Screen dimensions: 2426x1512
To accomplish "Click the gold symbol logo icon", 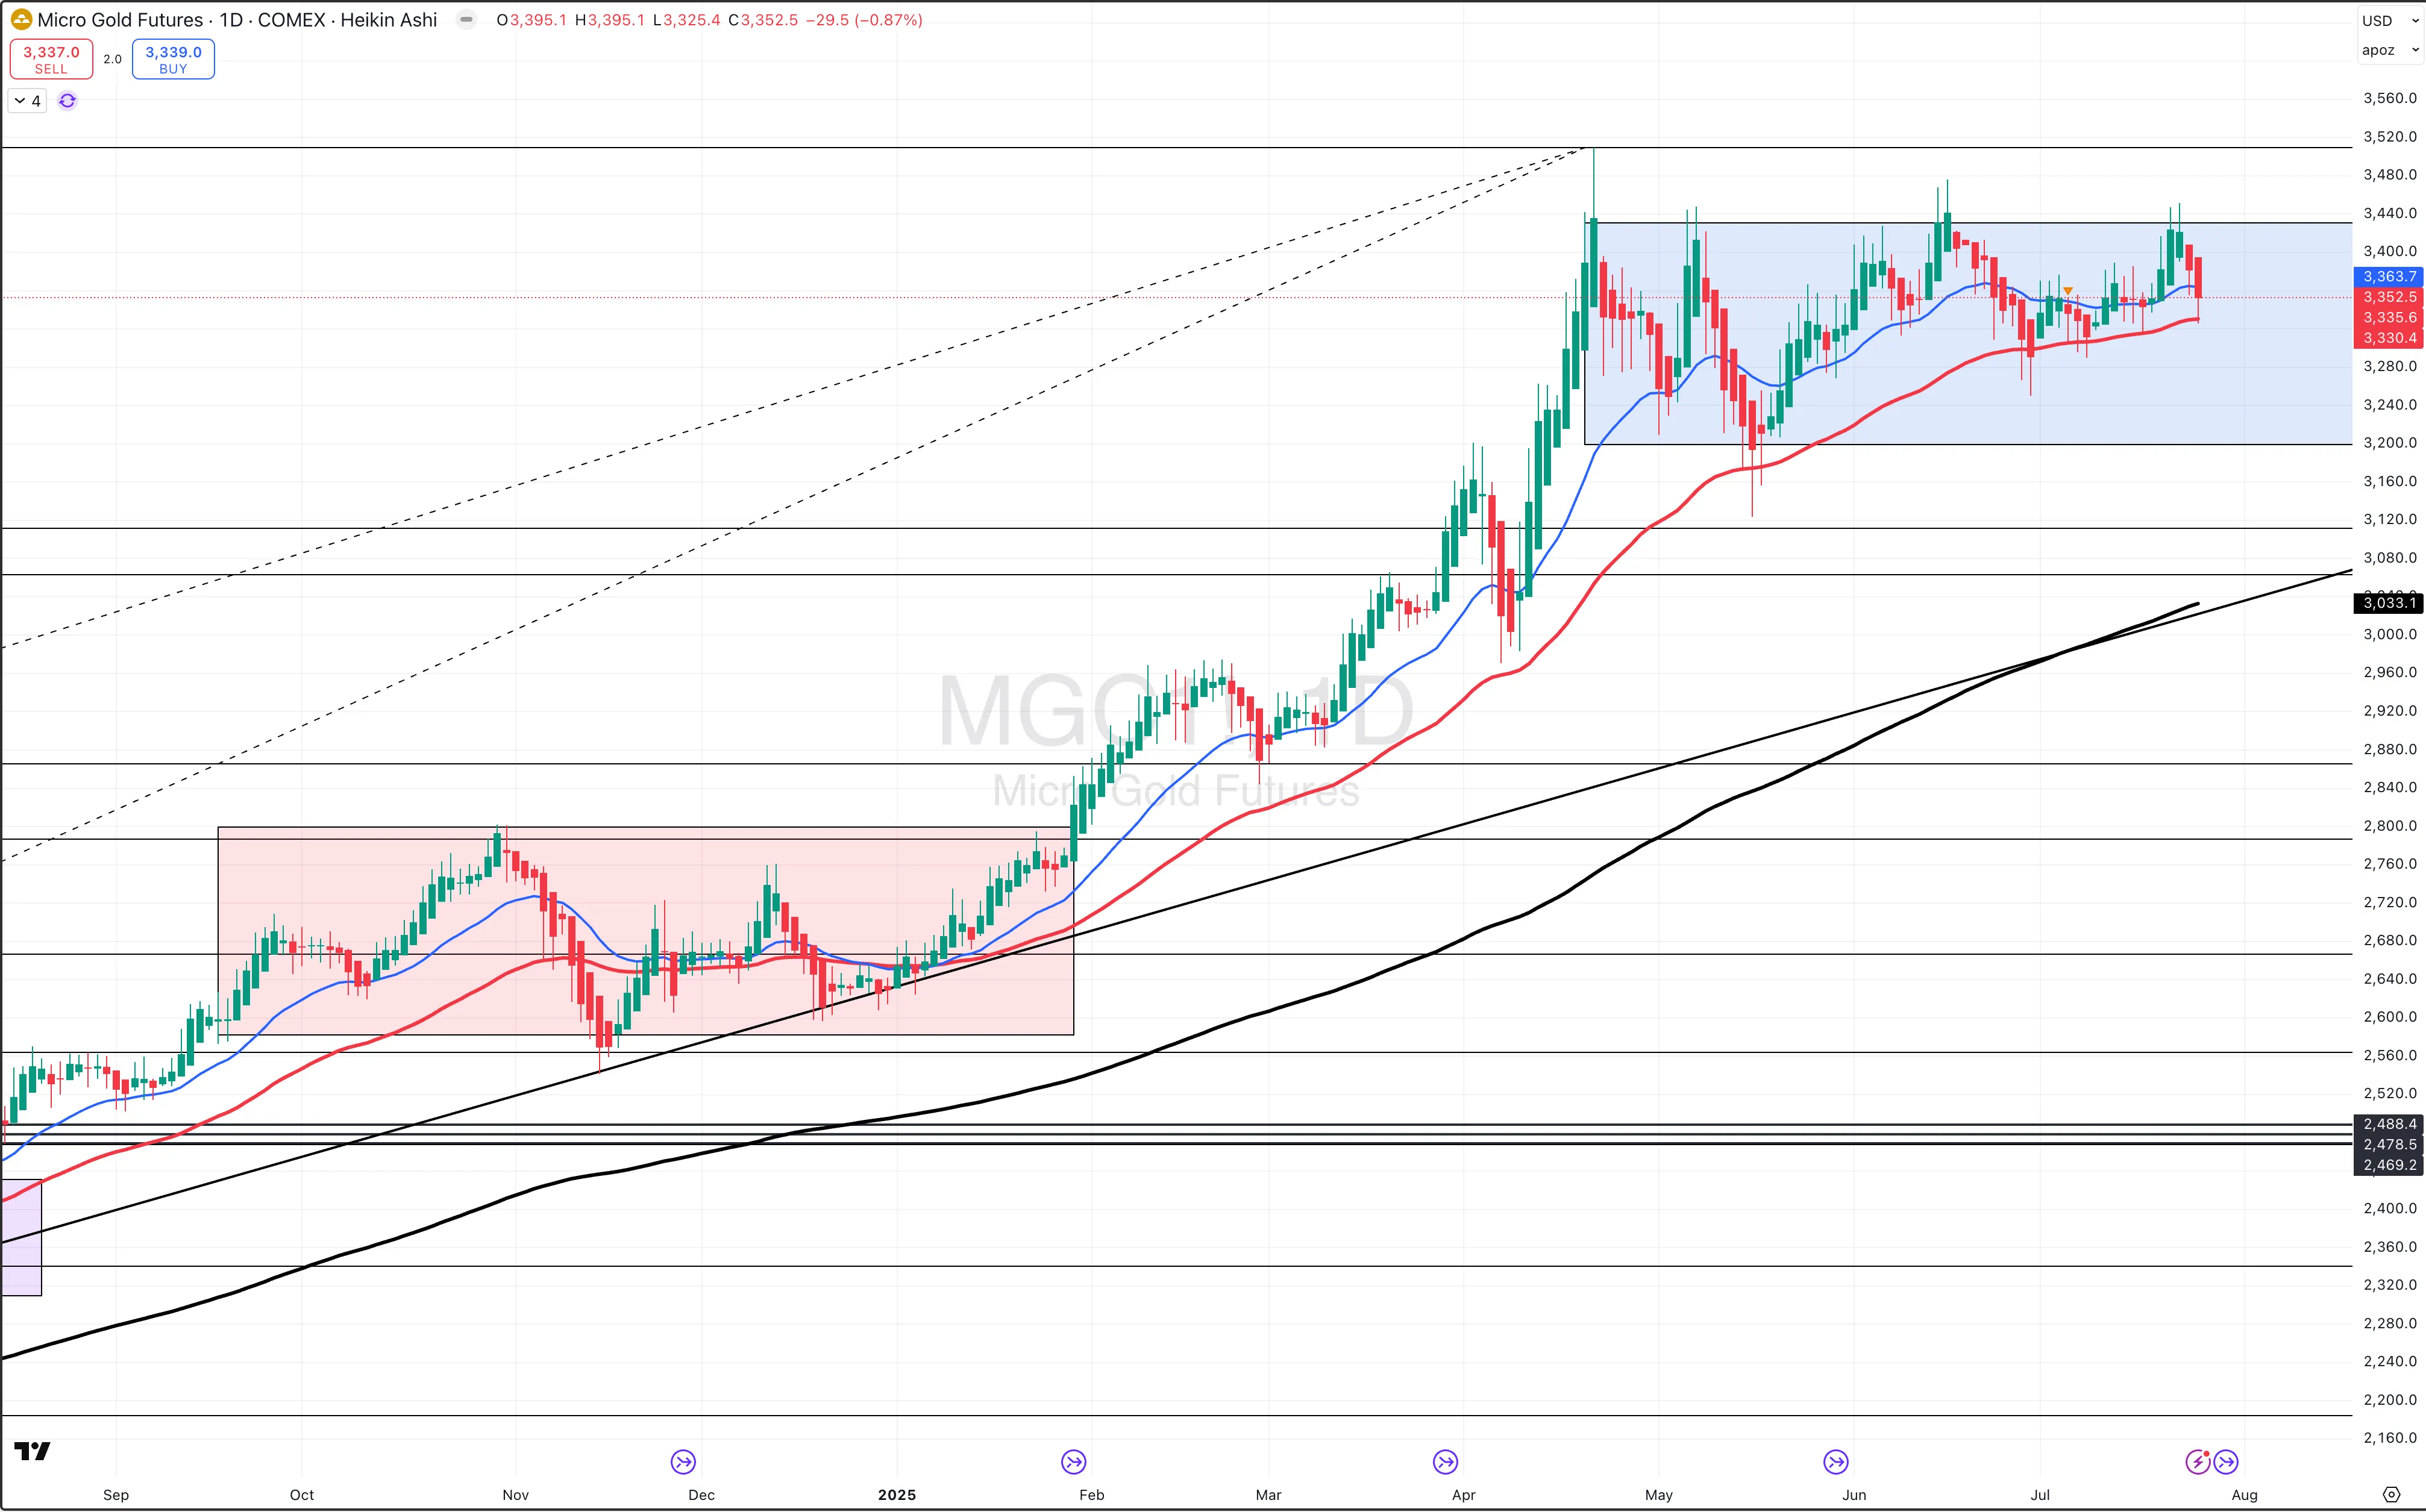I will 21,20.
